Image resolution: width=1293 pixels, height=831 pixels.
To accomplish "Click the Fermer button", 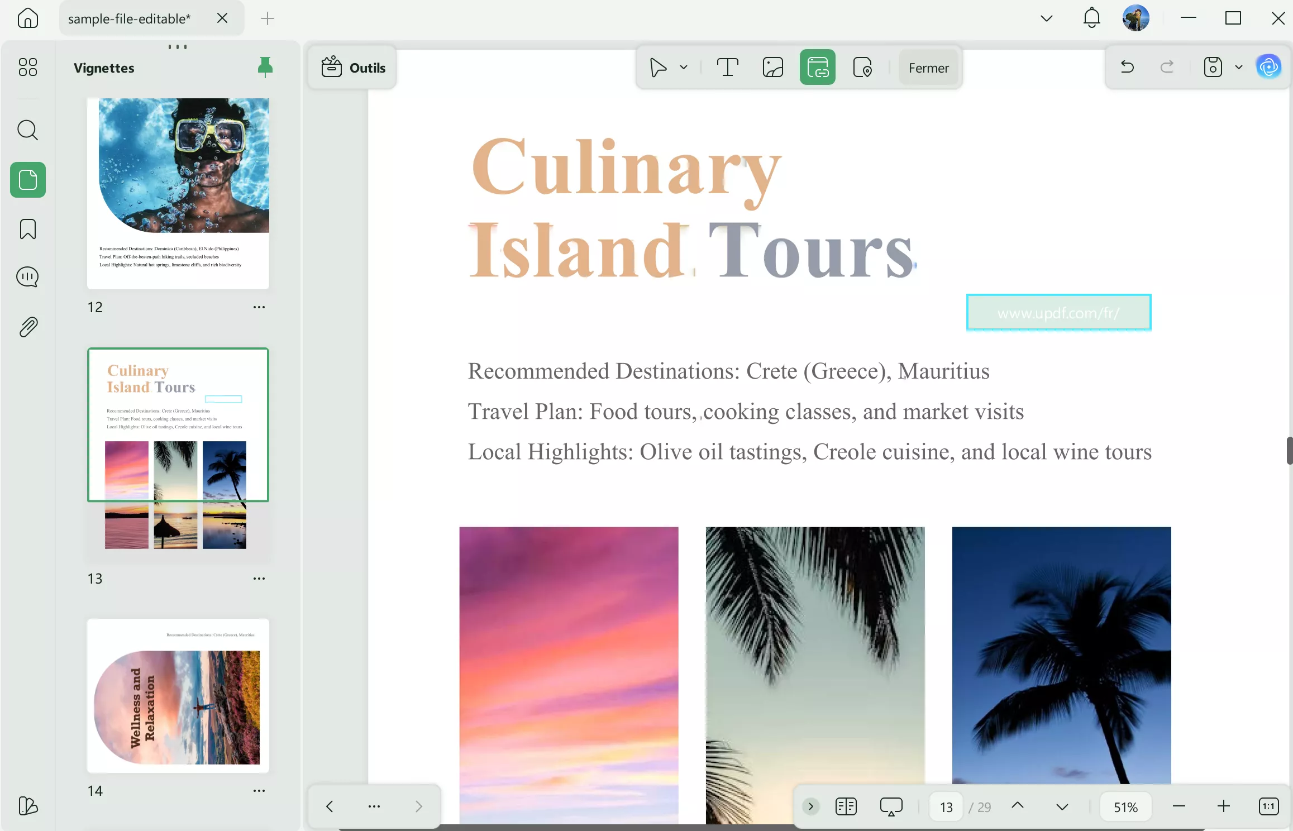I will point(928,68).
